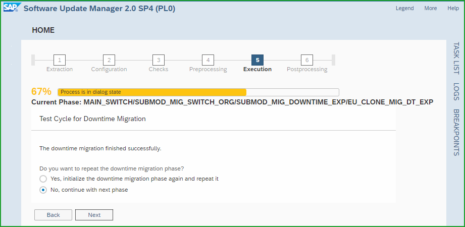The height and width of the screenshot is (227, 465).
Task: Click the yellow progress bar
Action: [x=198, y=92]
